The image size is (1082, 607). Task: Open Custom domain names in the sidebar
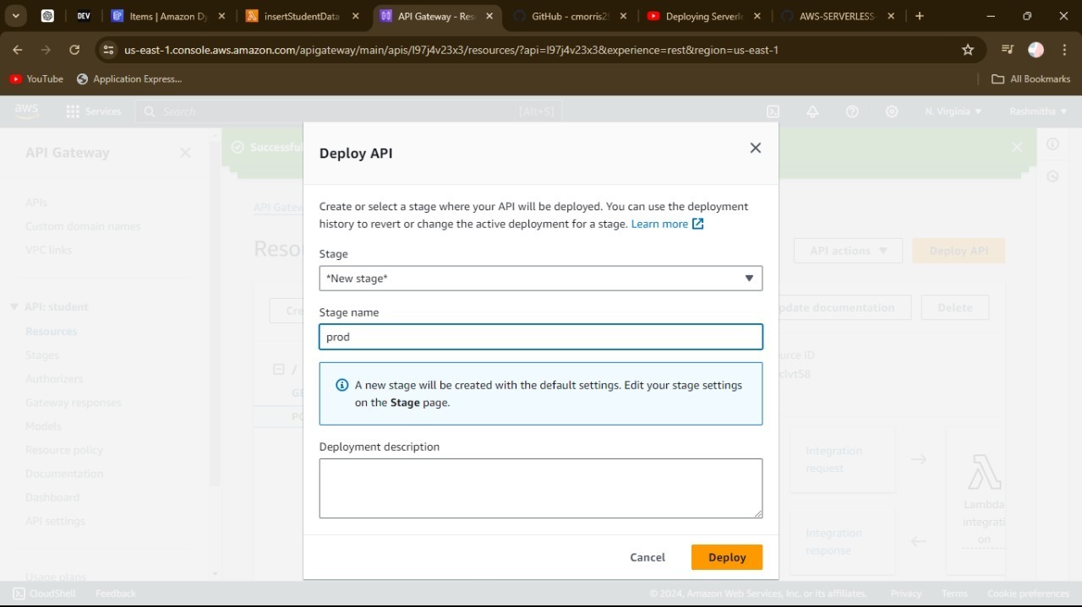(83, 226)
